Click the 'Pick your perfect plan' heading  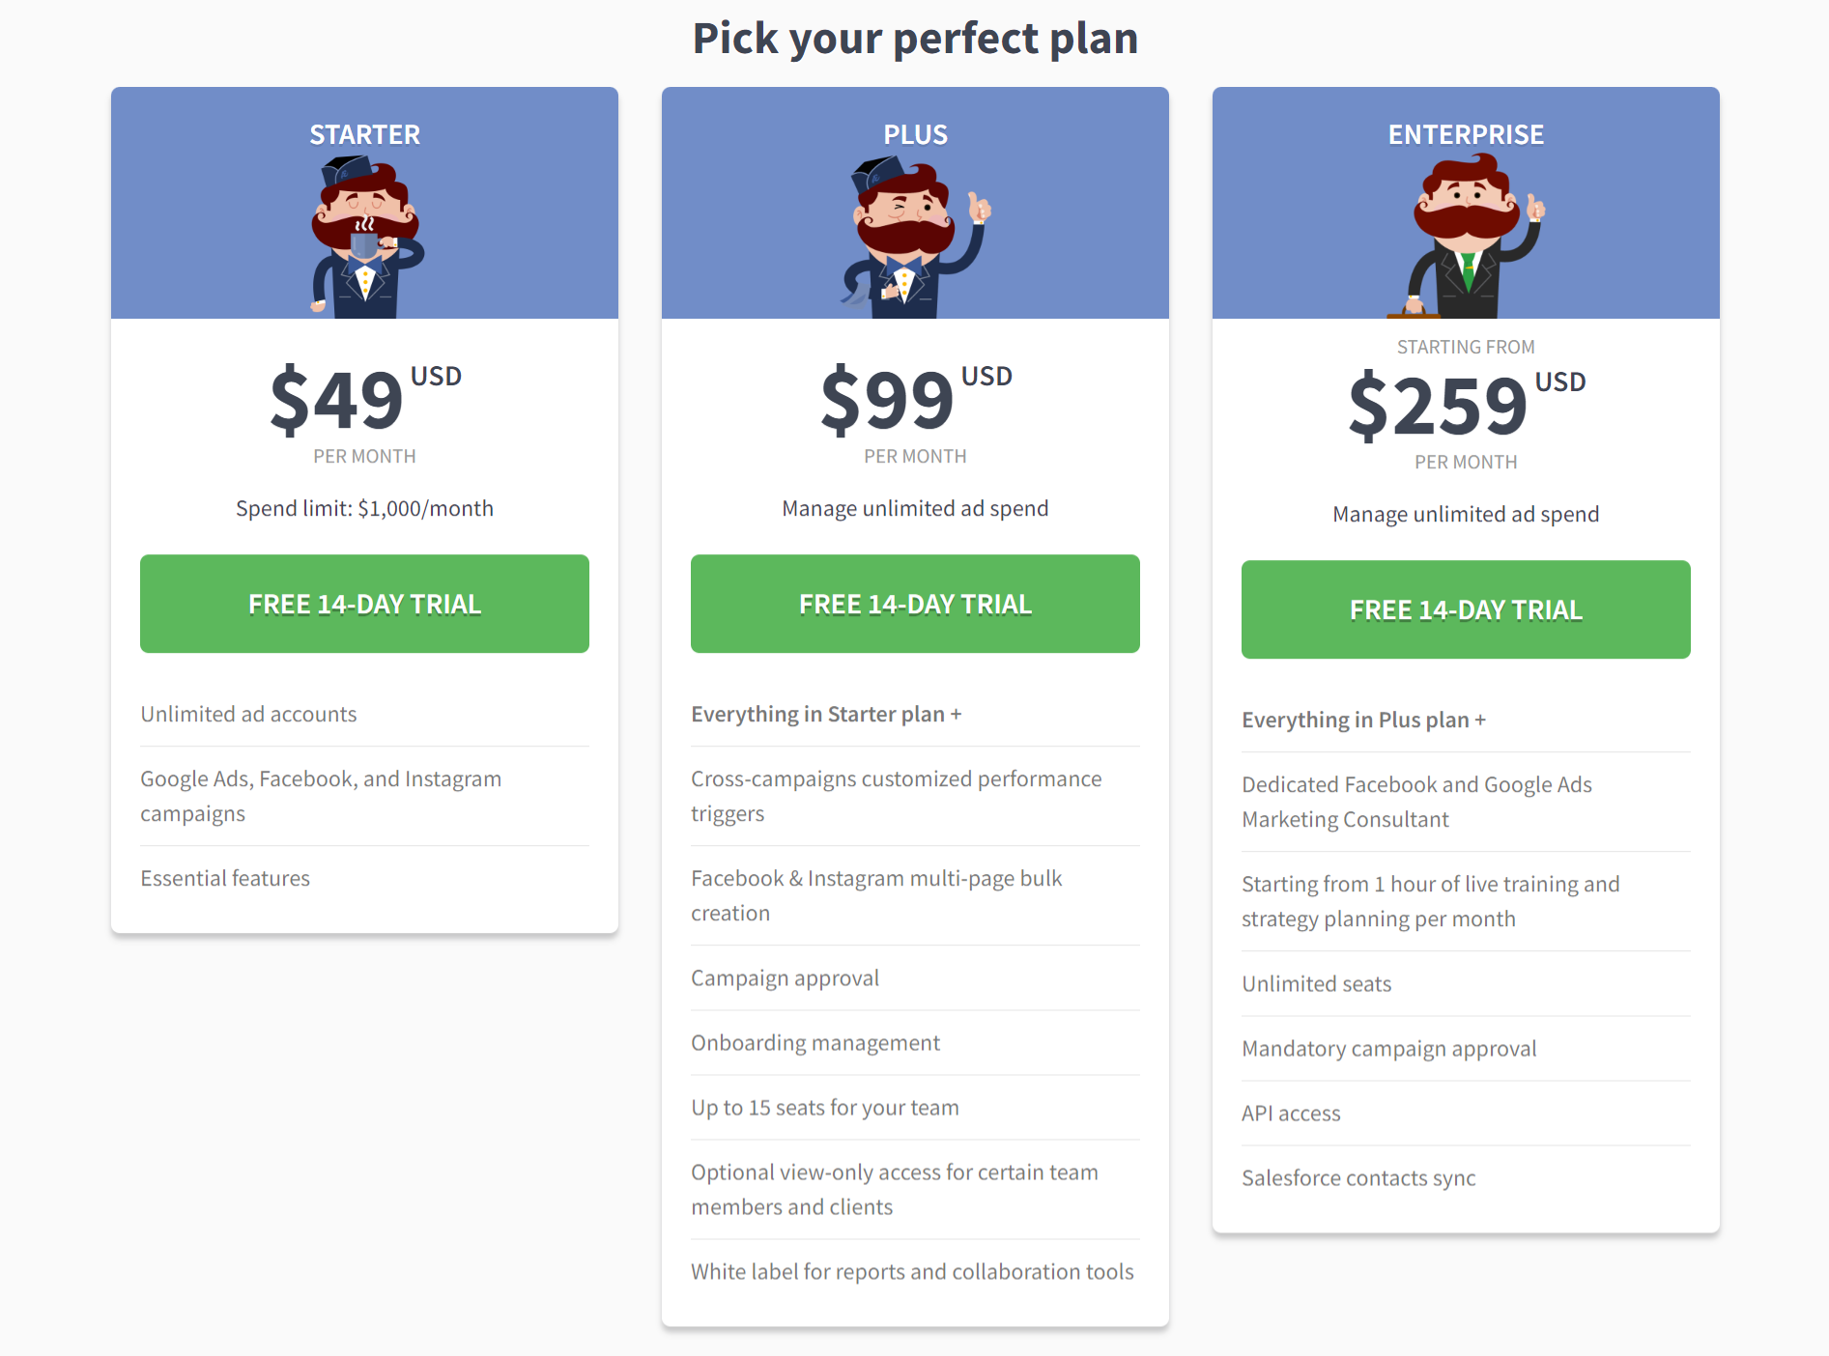click(x=915, y=39)
